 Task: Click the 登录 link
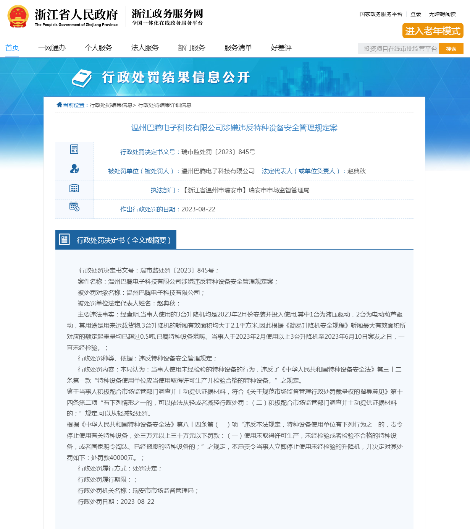coord(416,14)
